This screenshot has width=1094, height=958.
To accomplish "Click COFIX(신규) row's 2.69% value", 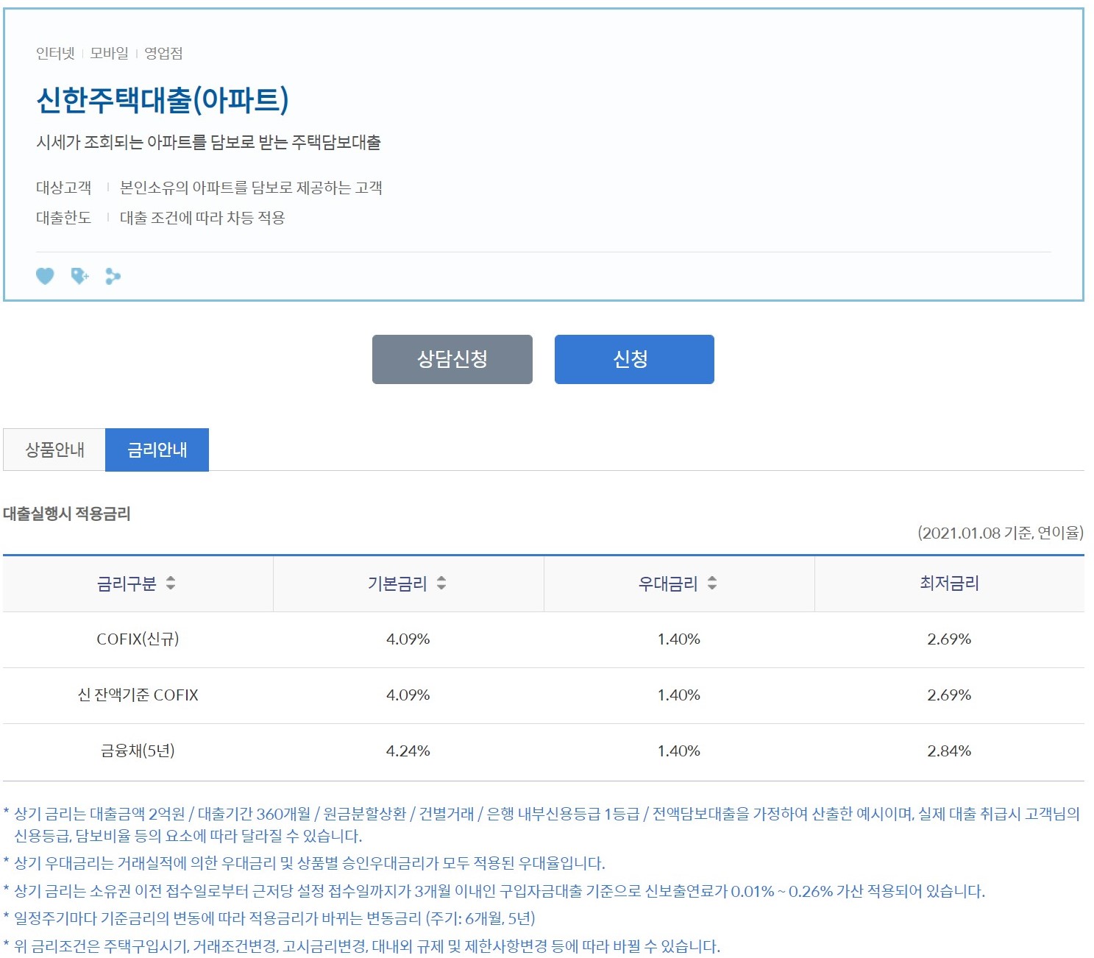I will coord(949,639).
